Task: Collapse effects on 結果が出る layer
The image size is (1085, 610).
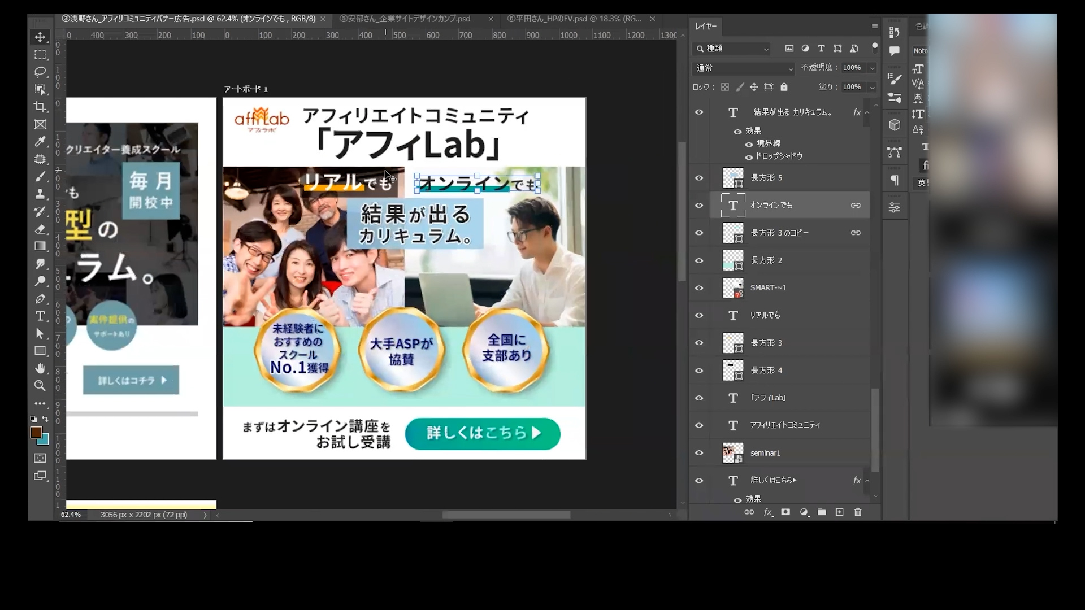Action: pos(868,112)
